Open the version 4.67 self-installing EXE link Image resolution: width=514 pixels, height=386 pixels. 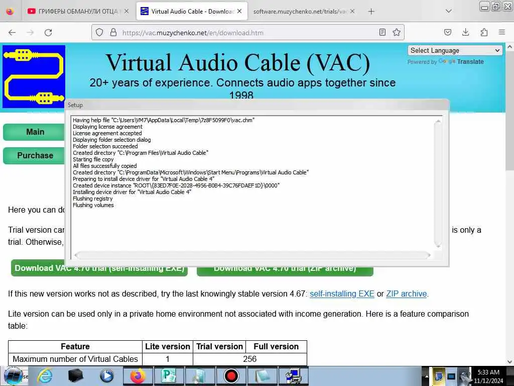point(342,294)
